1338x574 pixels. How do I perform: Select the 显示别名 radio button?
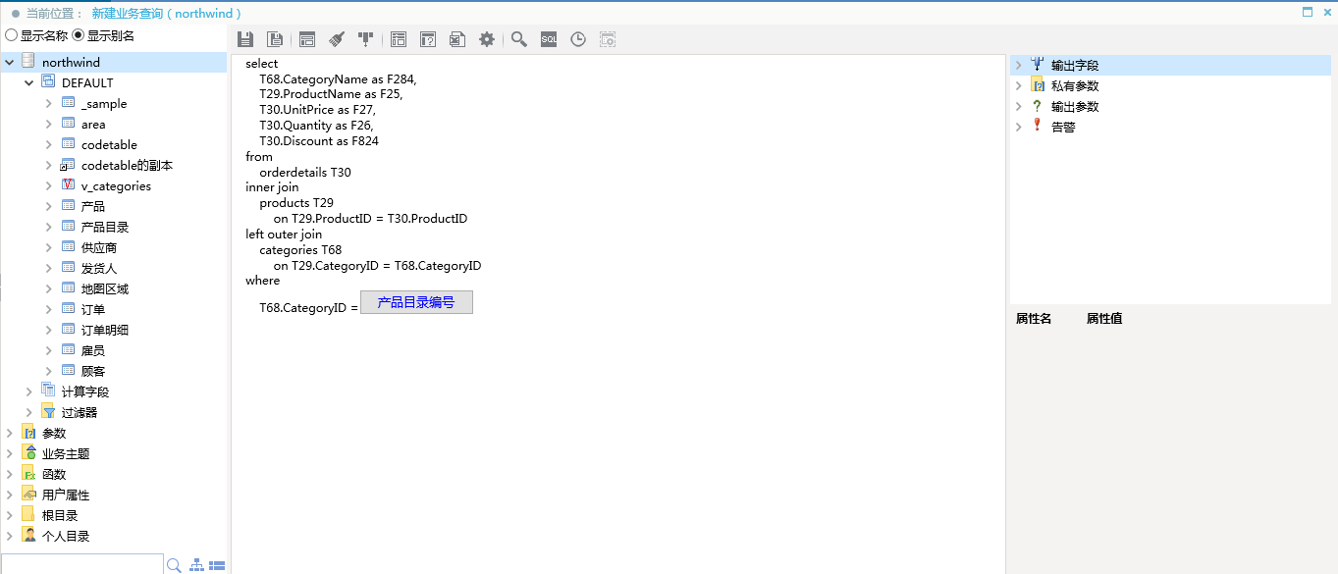coord(79,35)
